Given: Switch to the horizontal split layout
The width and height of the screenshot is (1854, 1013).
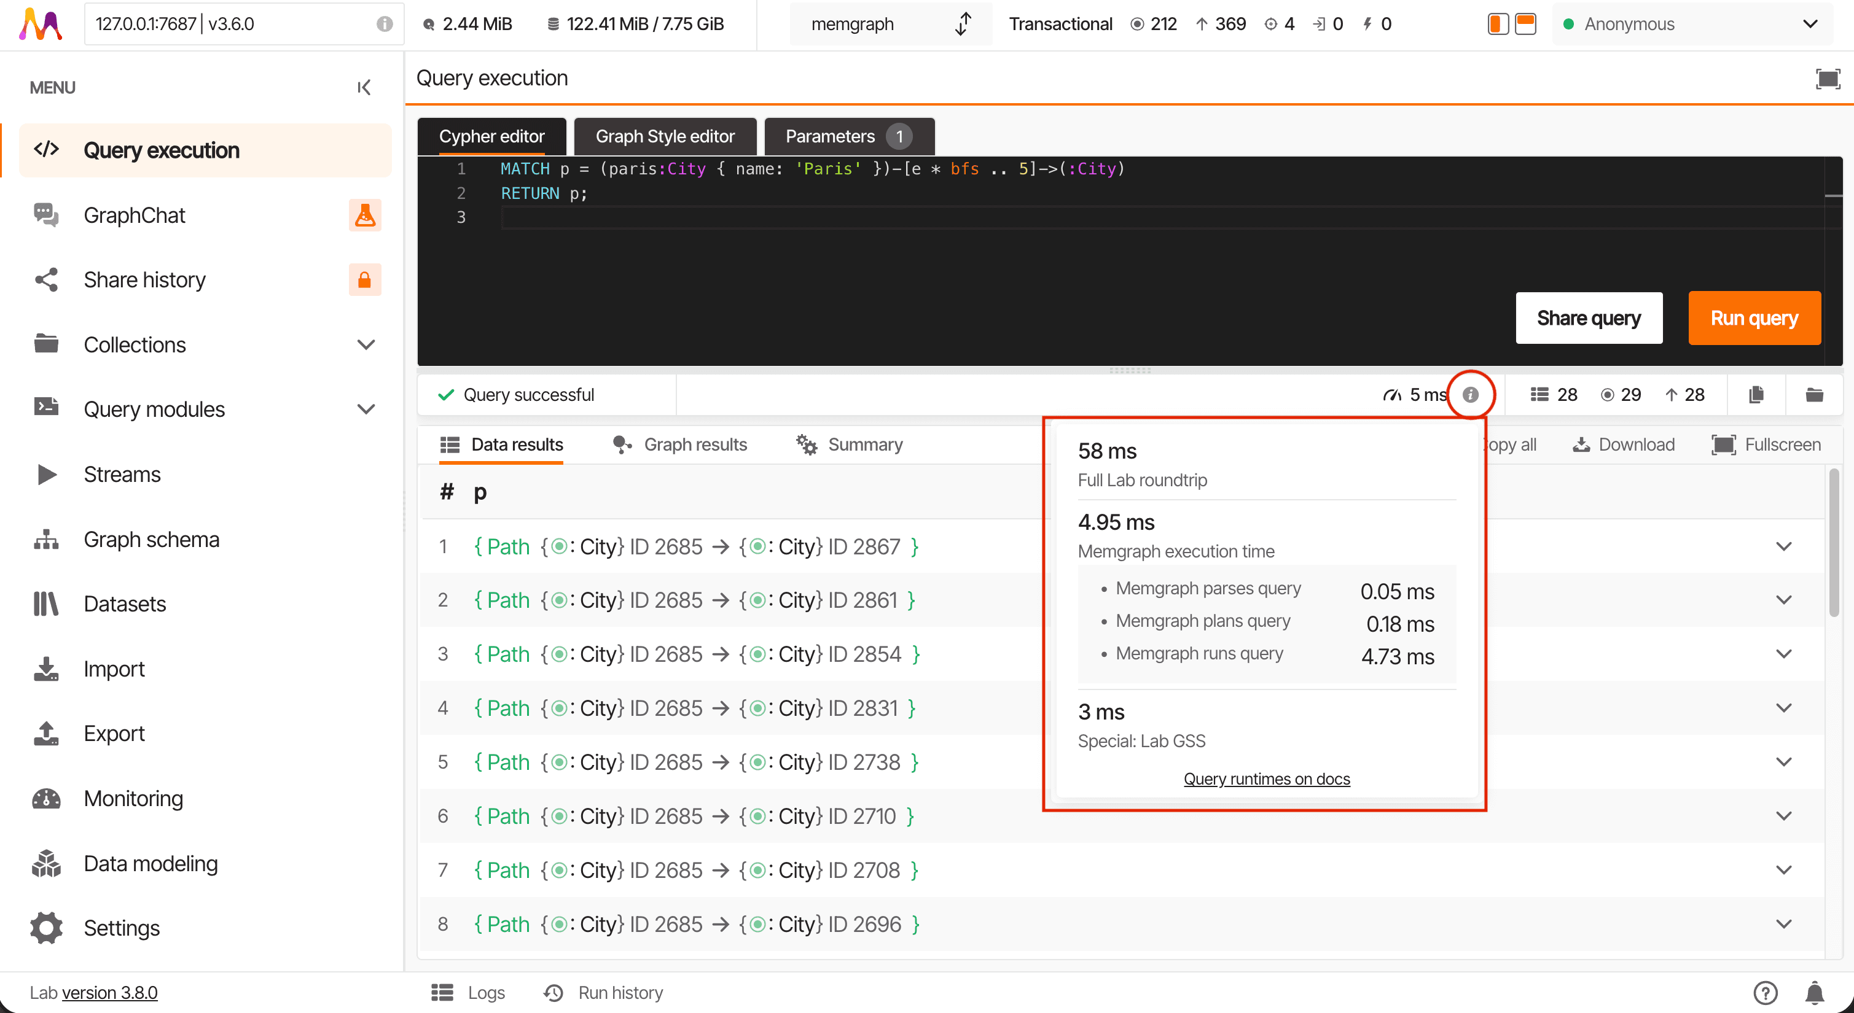Looking at the screenshot, I should pyautogui.click(x=1525, y=24).
